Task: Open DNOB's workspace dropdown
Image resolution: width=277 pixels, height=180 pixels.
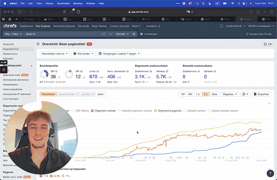Action: pos(261,26)
